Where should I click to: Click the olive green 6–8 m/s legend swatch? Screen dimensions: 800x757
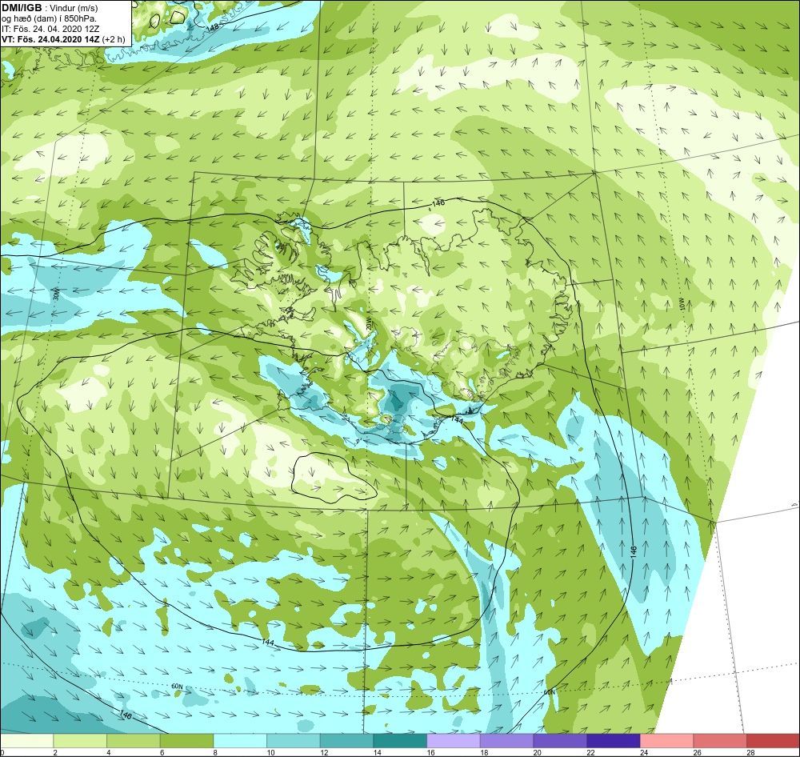[x=186, y=740]
